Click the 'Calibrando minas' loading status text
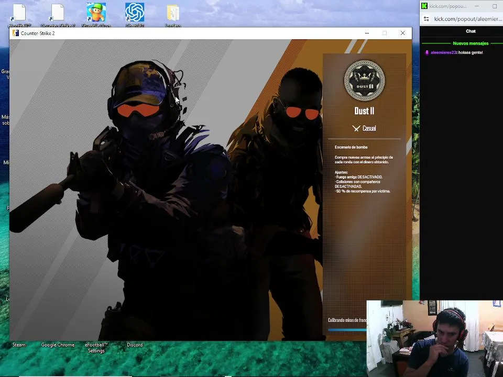The image size is (503, 377). pos(347,320)
